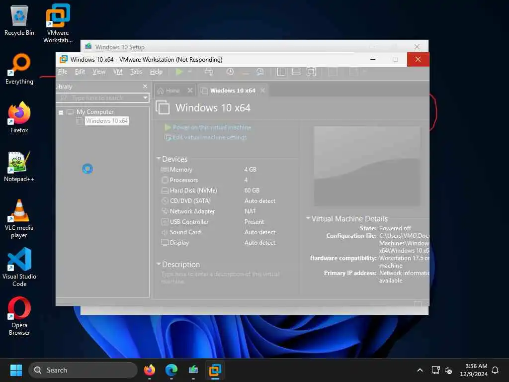Click the CD/DVD (SATA) icon
Image resolution: width=509 pixels, height=382 pixels.
(165, 201)
